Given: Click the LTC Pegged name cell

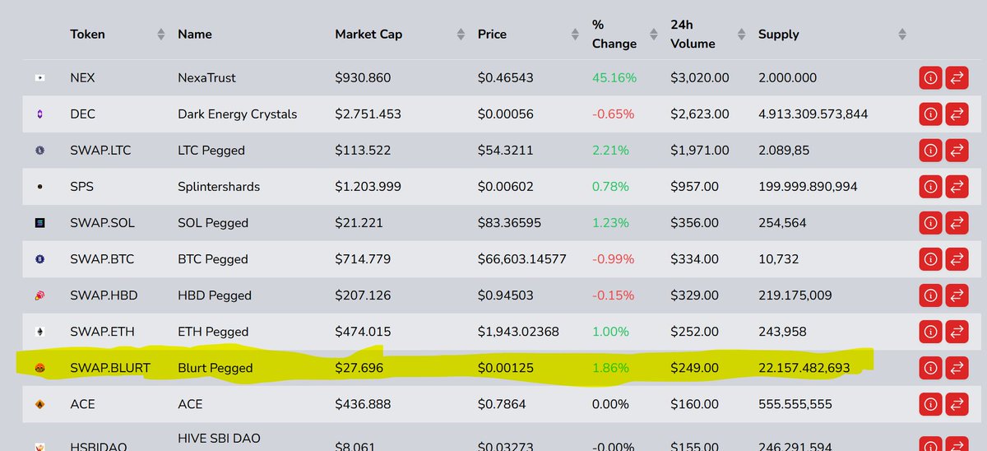Looking at the screenshot, I should point(211,151).
